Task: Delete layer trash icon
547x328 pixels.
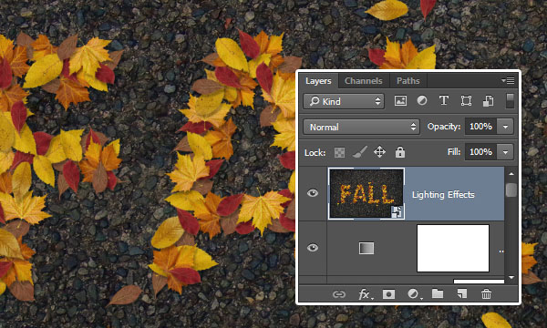Action: 486,294
